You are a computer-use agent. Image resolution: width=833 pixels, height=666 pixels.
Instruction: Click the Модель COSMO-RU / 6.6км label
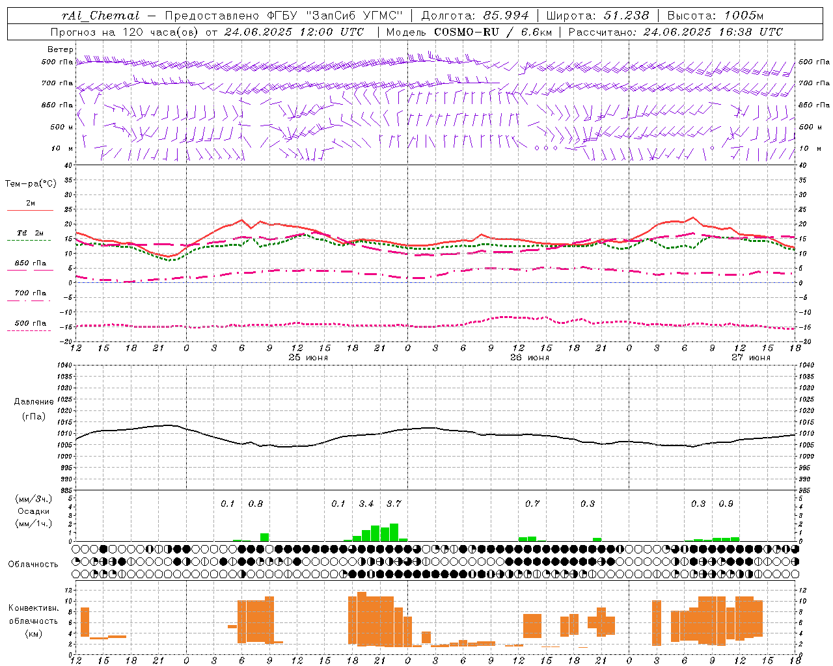[469, 32]
